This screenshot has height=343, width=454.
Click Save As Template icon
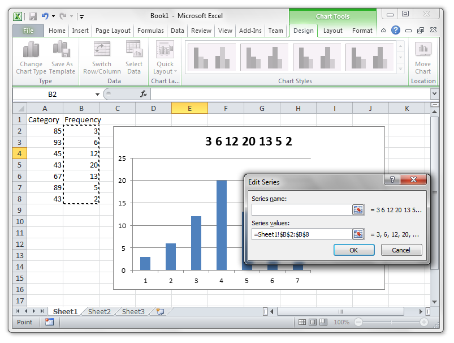tap(62, 58)
